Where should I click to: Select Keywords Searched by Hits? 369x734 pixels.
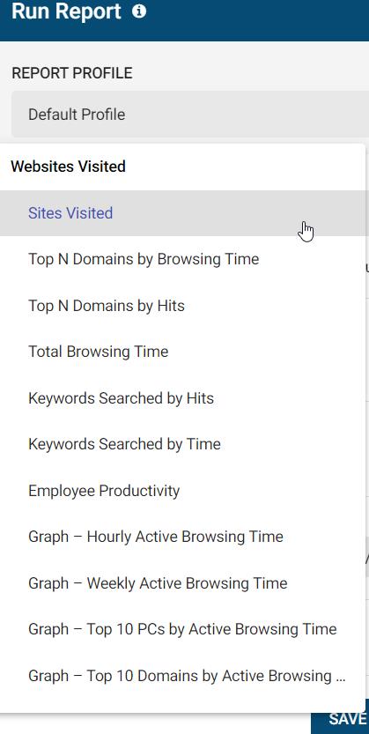point(182,398)
